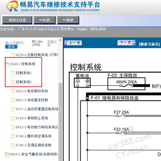The image size is (161, 161).
Task: Click page icon beside 控制系统2
Action: coord(13,82)
